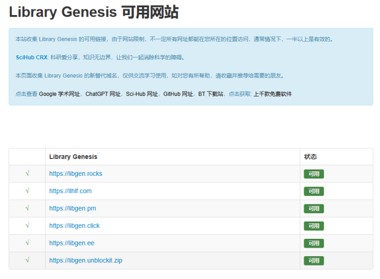Visit https://libgen.pm
The height and width of the screenshot is (279, 380).
pos(72,208)
